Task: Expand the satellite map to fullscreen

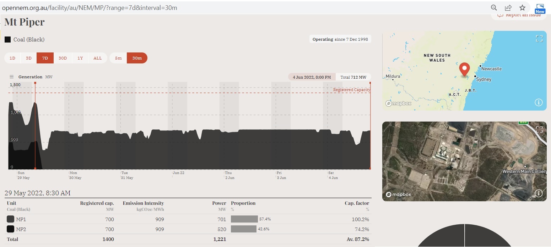Action: coord(539,129)
